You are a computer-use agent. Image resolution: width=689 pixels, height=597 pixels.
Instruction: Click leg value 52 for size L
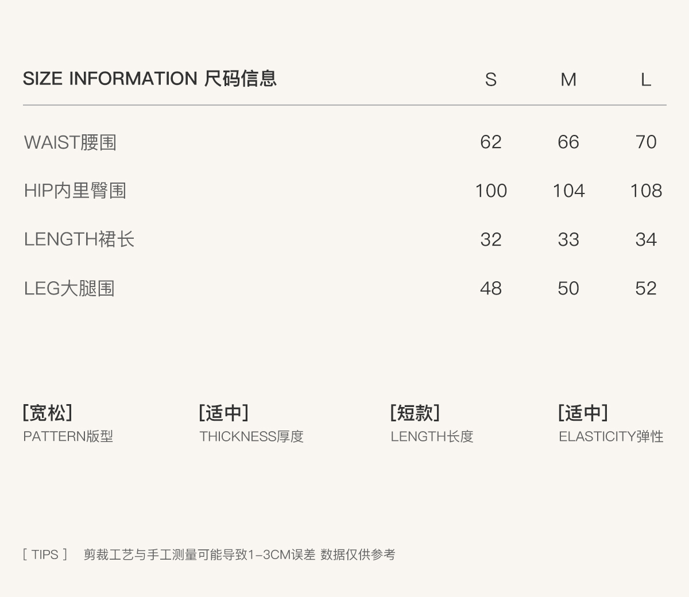(x=646, y=288)
